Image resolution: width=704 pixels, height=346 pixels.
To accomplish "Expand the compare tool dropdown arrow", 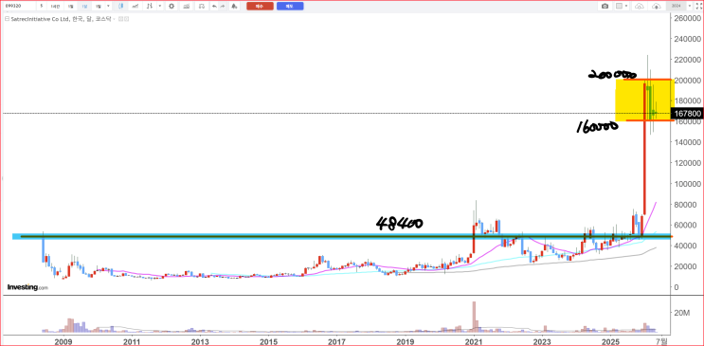I will 160,7.
